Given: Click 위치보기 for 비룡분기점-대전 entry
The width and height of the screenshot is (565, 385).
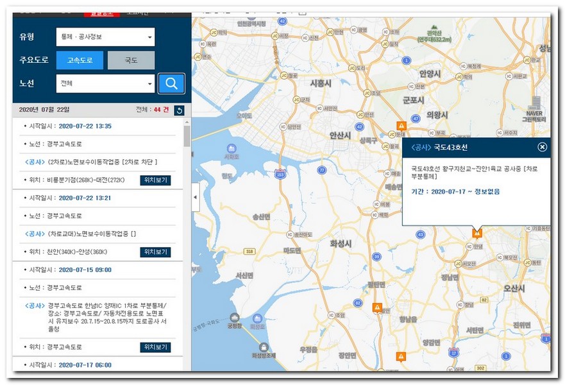Looking at the screenshot, I should 155,180.
